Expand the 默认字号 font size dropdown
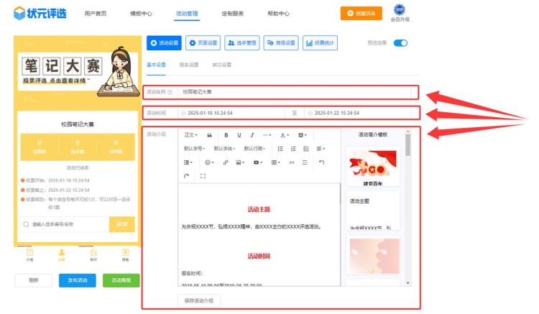Image resolution: width=539 pixels, height=314 pixels. coord(195,149)
